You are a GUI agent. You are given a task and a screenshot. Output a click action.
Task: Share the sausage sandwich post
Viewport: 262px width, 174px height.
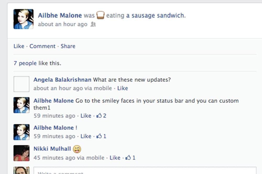tap(68, 46)
